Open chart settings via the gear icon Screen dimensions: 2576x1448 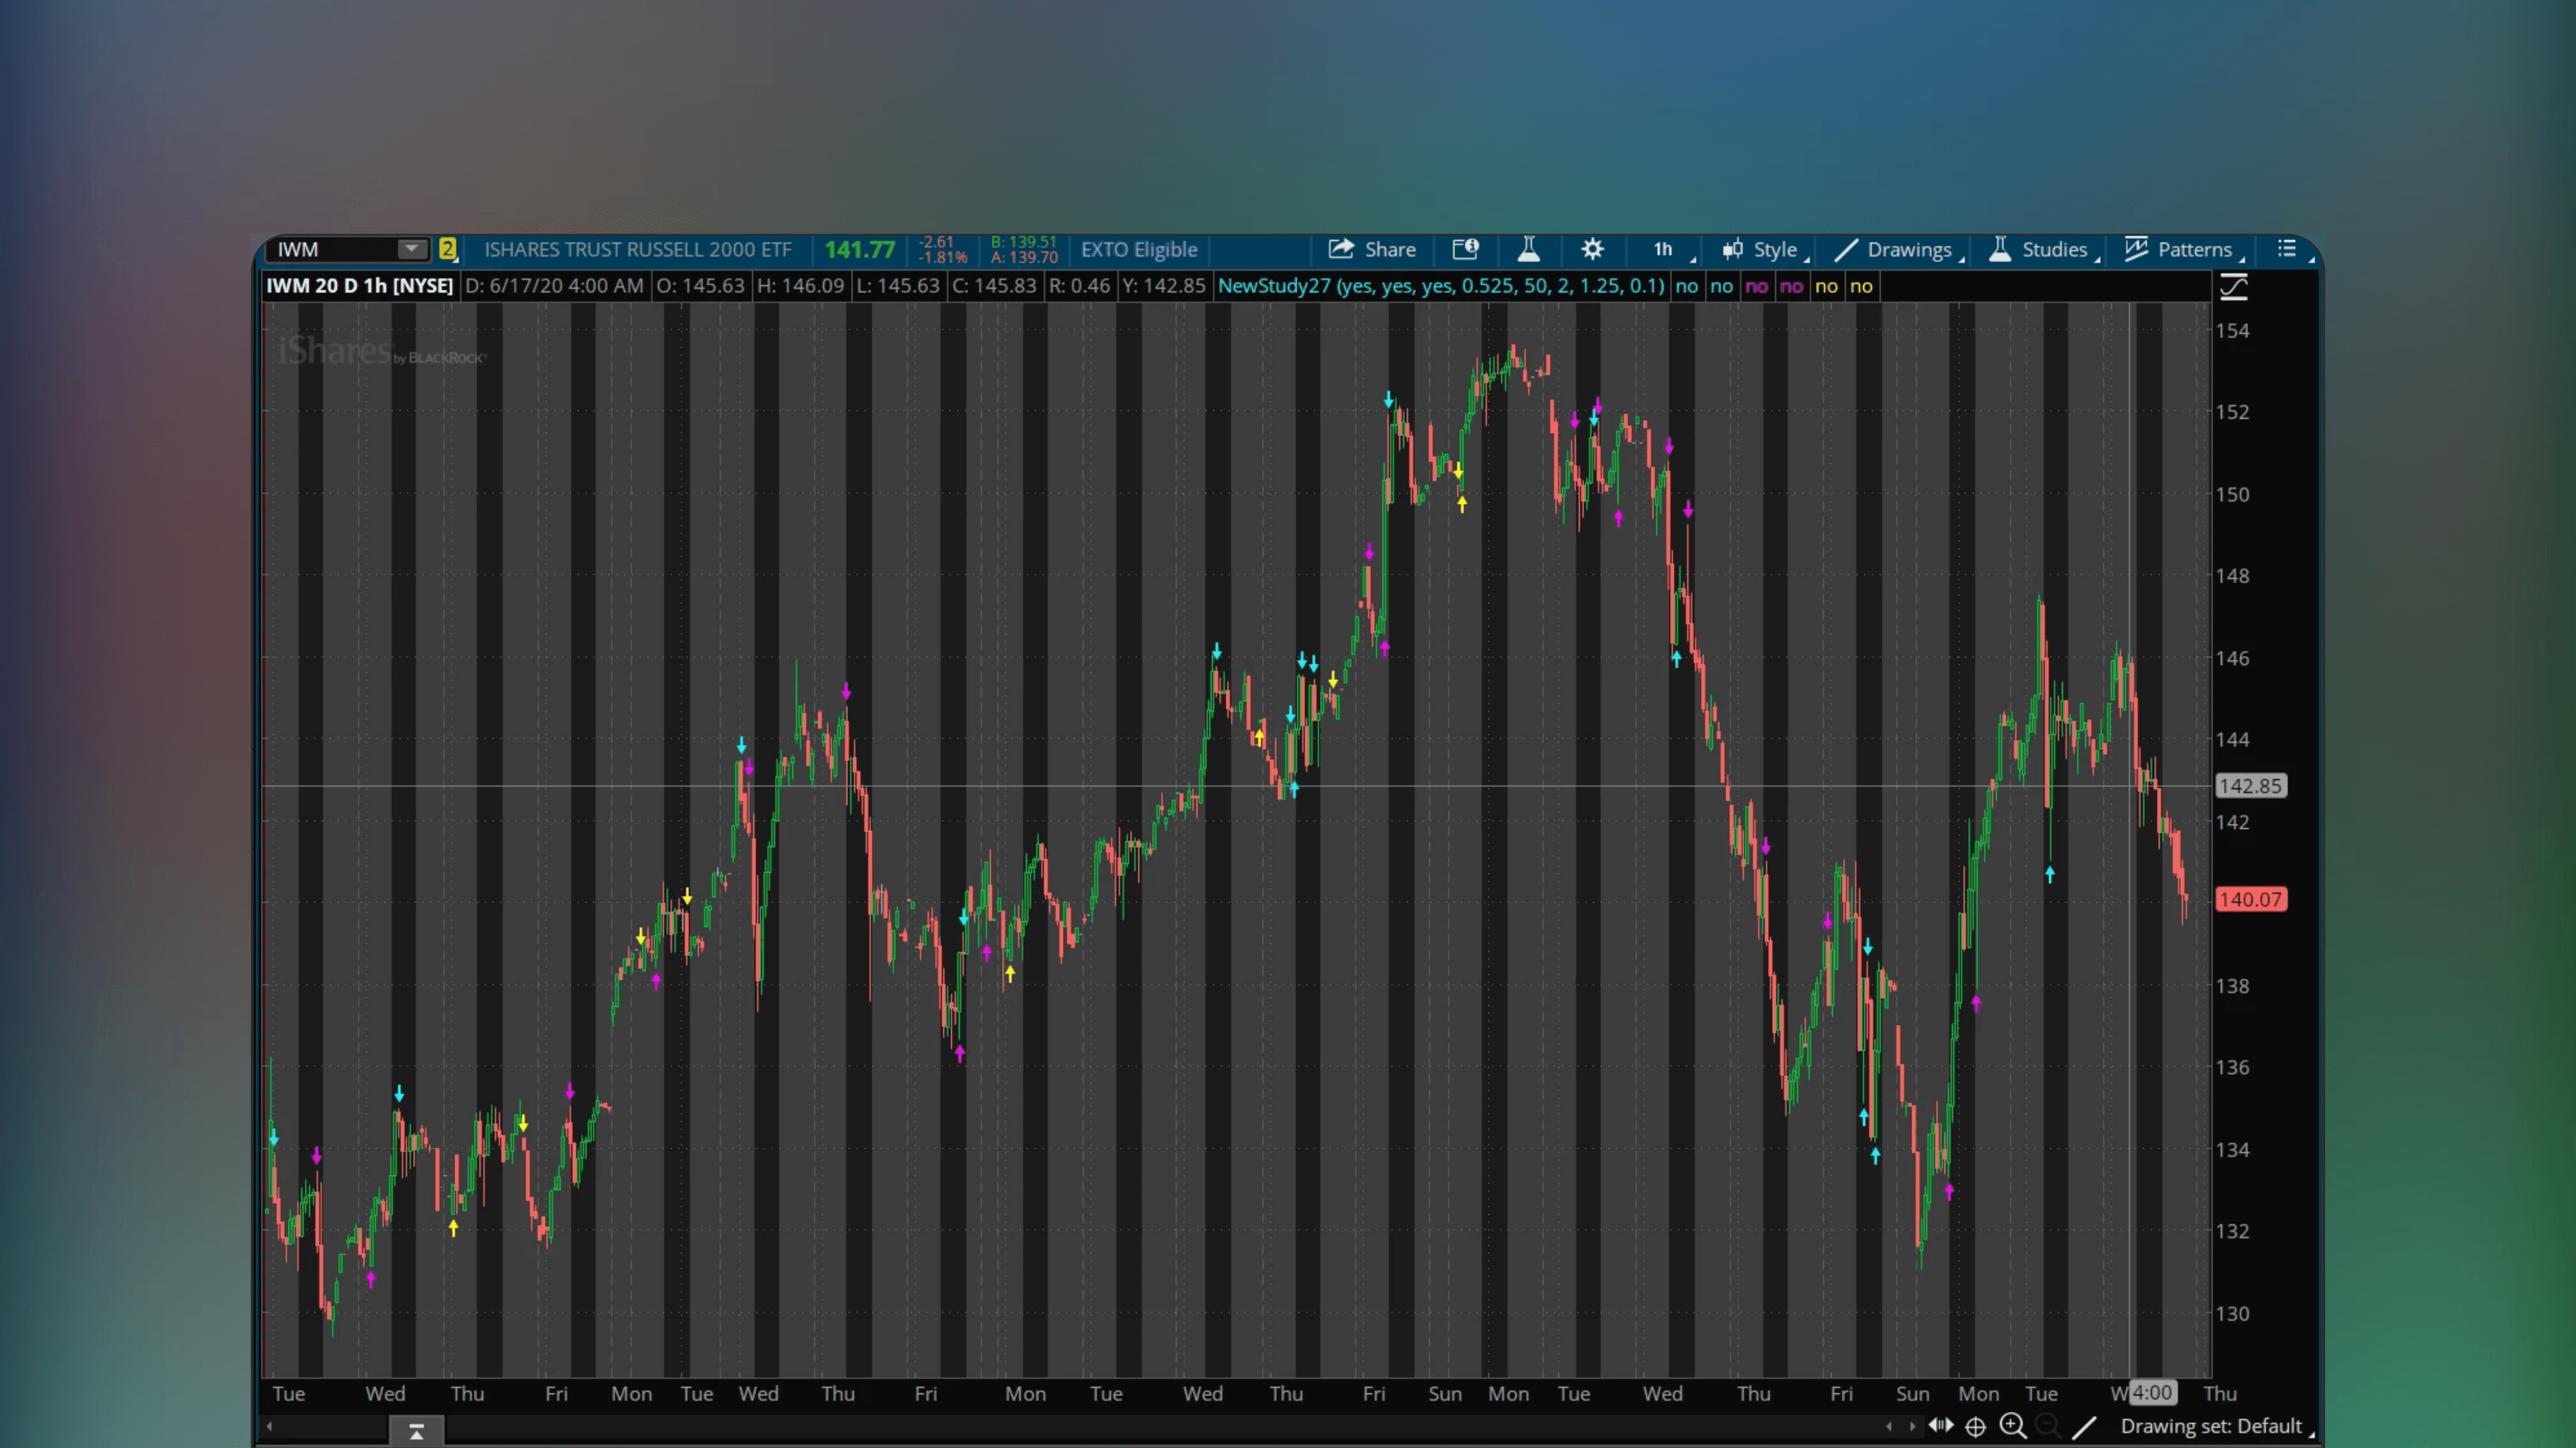click(1592, 249)
